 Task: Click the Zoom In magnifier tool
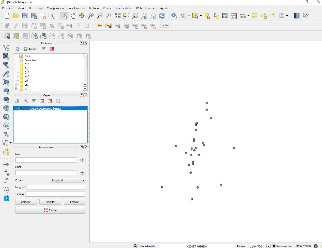click(90, 16)
